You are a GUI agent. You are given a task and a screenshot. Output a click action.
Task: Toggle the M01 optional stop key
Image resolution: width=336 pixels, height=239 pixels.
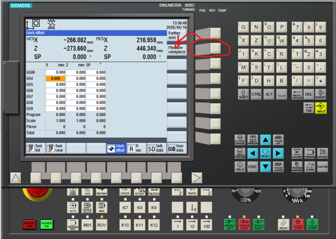point(87,225)
